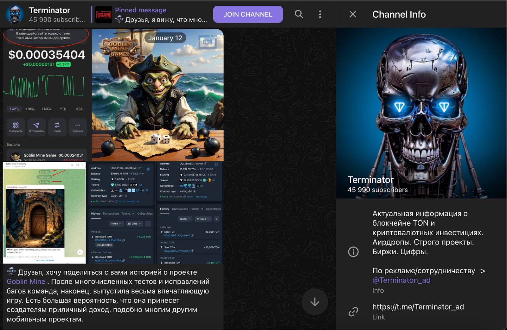Screen dimensions: 507x330
Task: Open the tonviewer screenshot showing 25,057.69 TON
Action: pyautogui.click(x=190, y=213)
